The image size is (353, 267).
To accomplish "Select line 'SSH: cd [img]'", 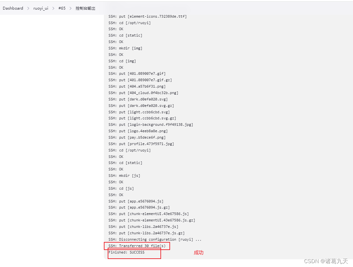I will (x=122, y=61).
